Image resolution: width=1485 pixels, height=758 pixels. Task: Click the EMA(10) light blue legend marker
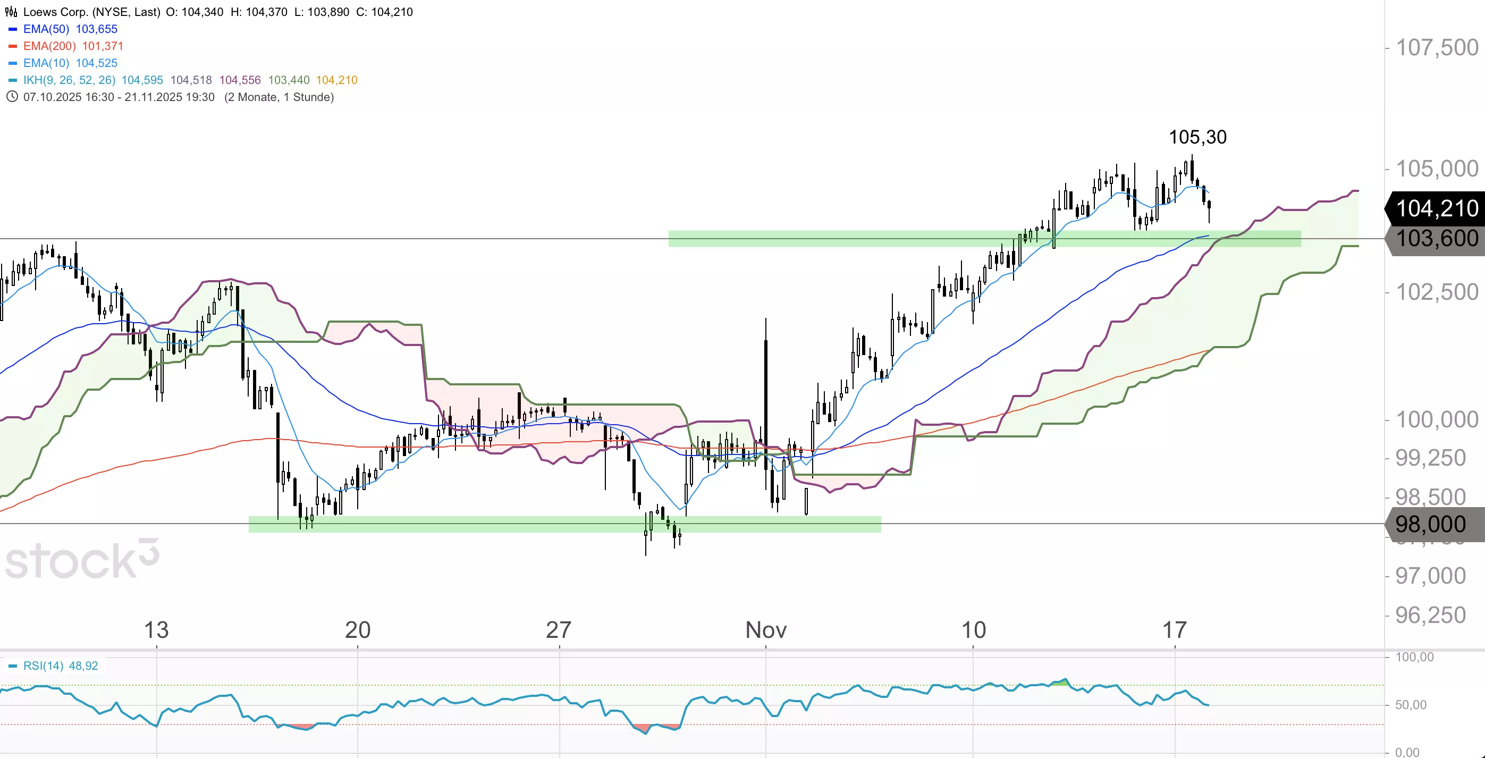tap(13, 63)
